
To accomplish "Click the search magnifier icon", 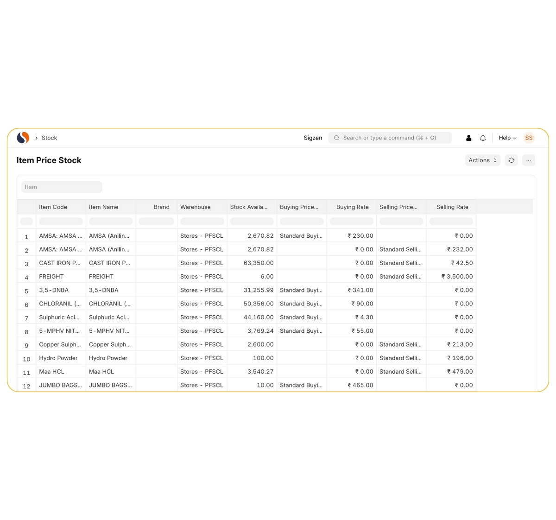I will click(x=337, y=138).
